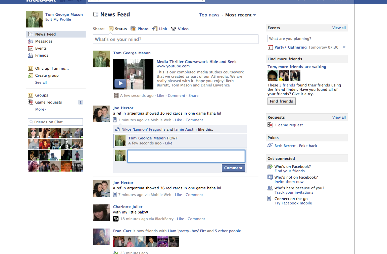Image resolution: width=387 pixels, height=254 pixels.
Task: Open the Friends icon in sidebar
Action: point(31,55)
